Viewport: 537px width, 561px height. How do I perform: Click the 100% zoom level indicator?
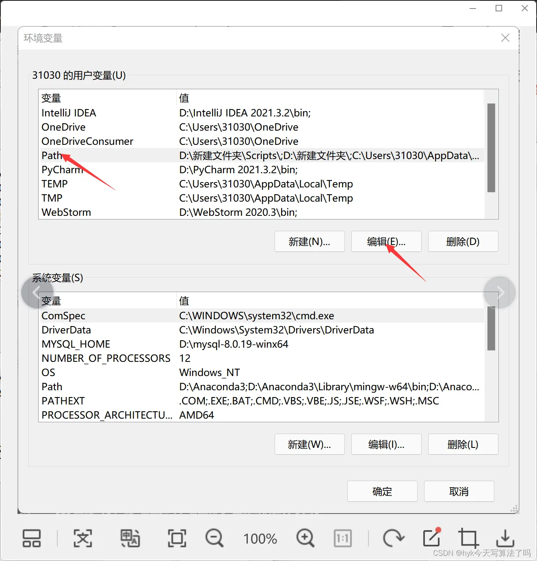(x=260, y=539)
